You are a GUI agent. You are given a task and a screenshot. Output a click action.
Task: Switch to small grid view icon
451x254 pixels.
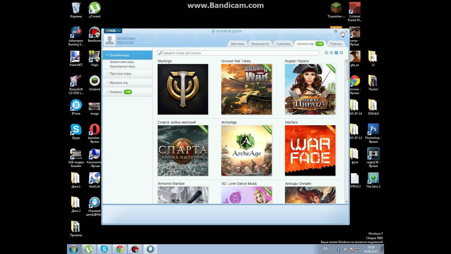(x=341, y=53)
